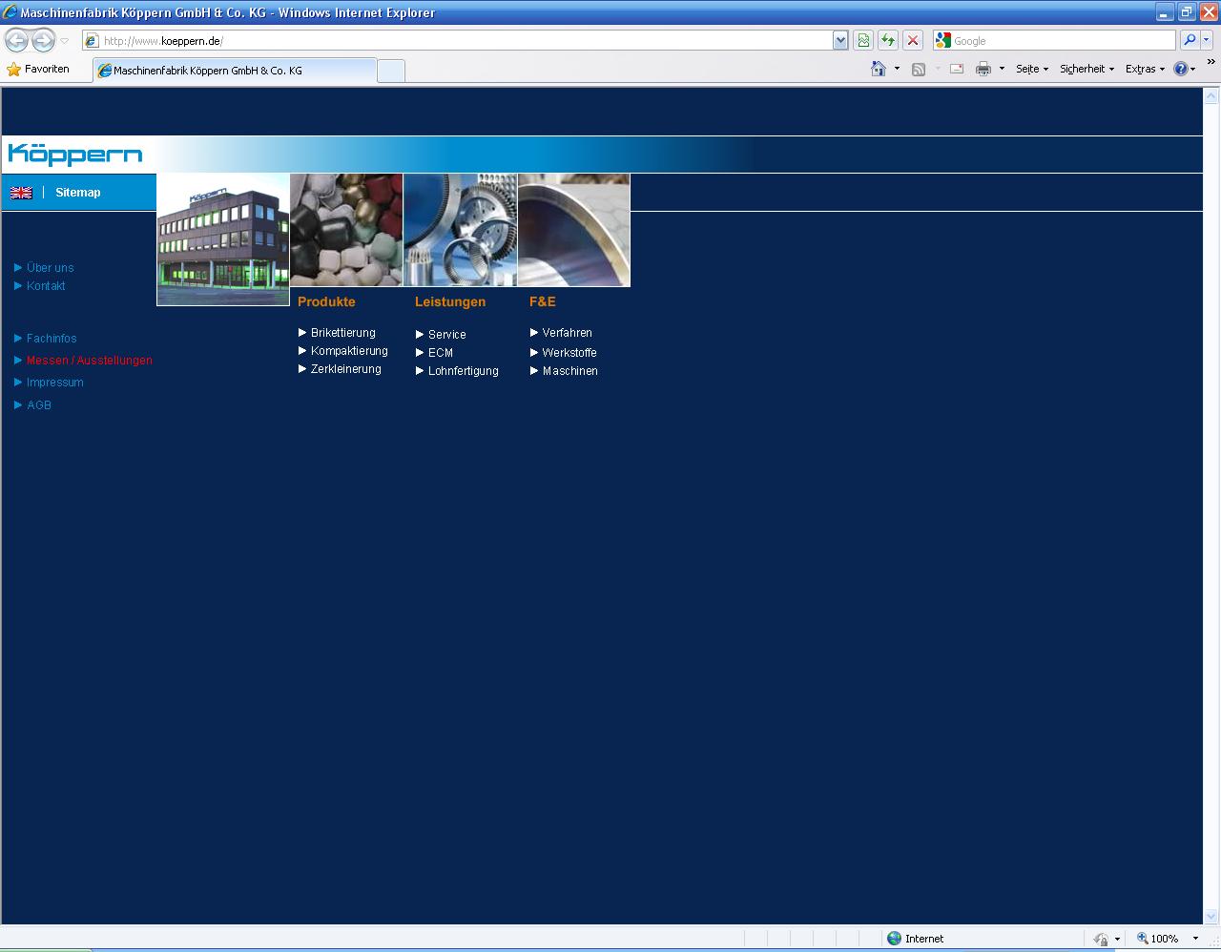Click the red X stop-loading icon
Screen dimensions: 1221x952
(x=913, y=40)
